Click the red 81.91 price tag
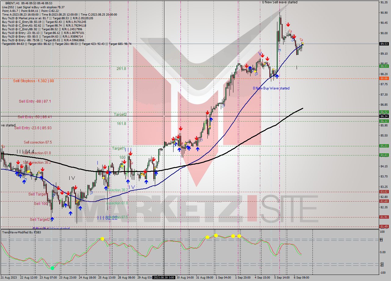This screenshot has width=391, height=281. coord(384,217)
